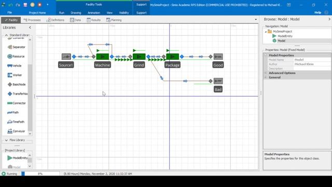Image resolution: width=332 pixels, height=187 pixels.
Task: Collapse the MySimioProject tree node
Action: tap(266, 32)
